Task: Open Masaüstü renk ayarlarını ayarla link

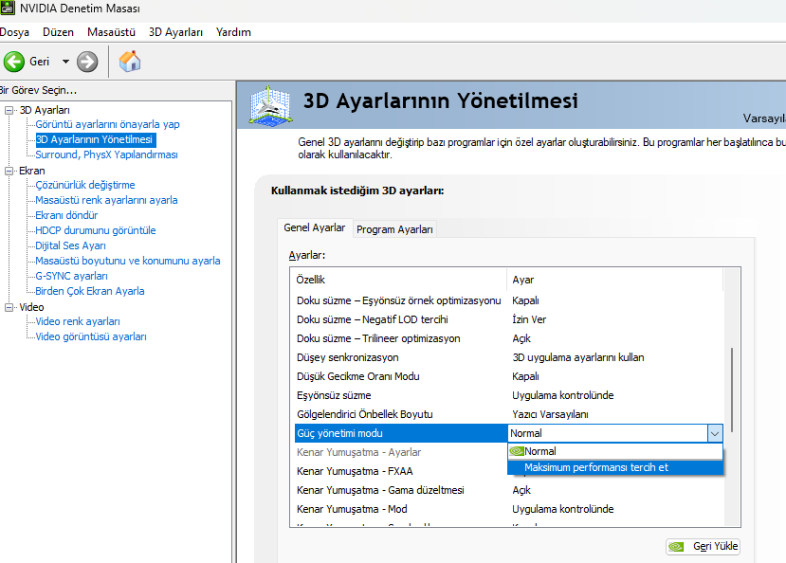Action: coord(106,200)
